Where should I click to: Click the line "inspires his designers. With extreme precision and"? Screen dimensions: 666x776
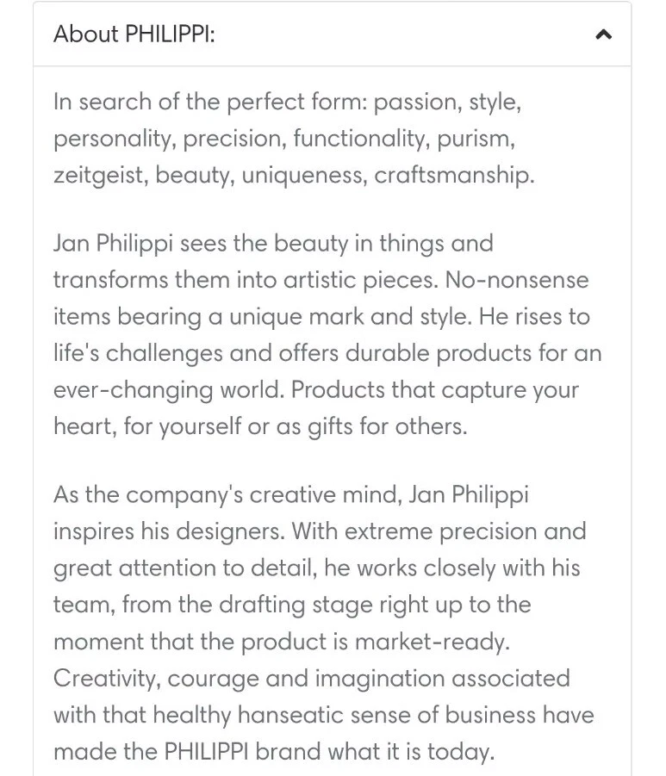click(320, 531)
